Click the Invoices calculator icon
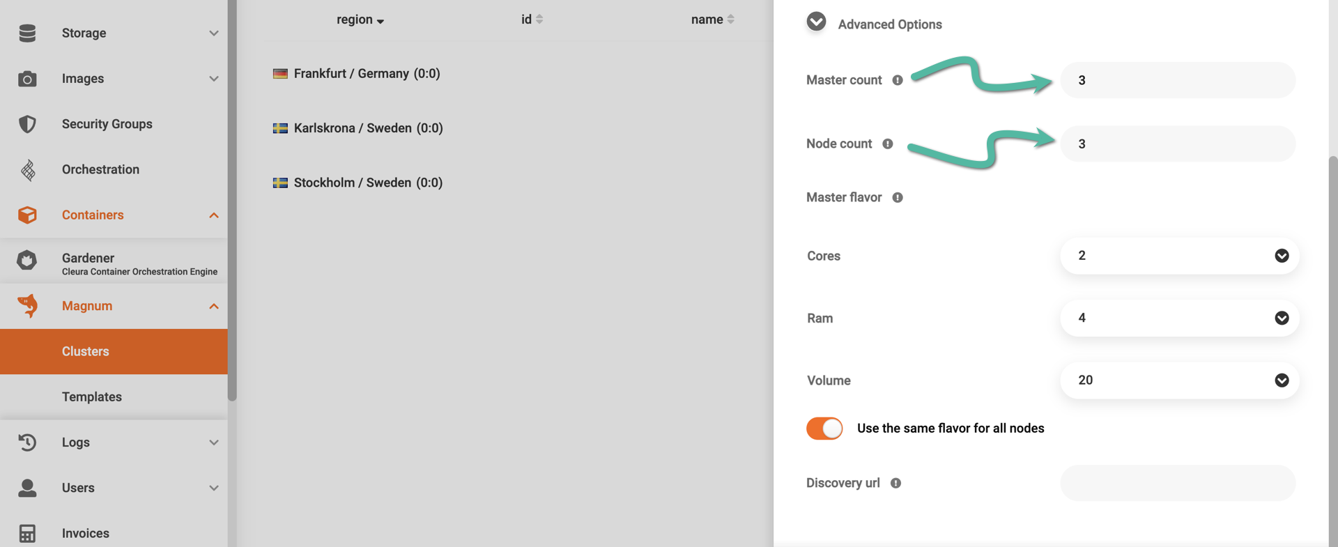This screenshot has height=547, width=1338. coord(27,533)
